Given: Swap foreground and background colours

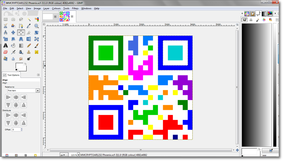Looking at the screenshot, I should tap(25, 64).
